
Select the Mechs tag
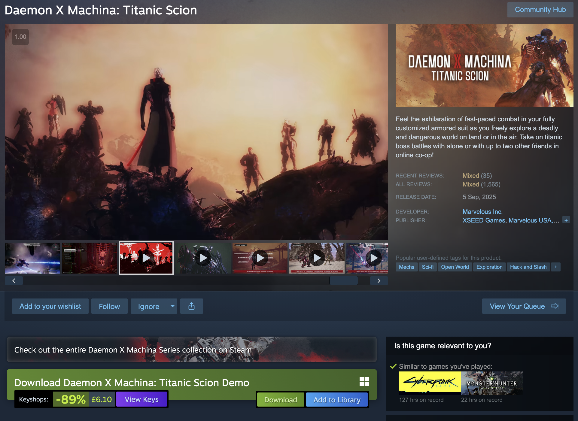[x=406, y=267]
